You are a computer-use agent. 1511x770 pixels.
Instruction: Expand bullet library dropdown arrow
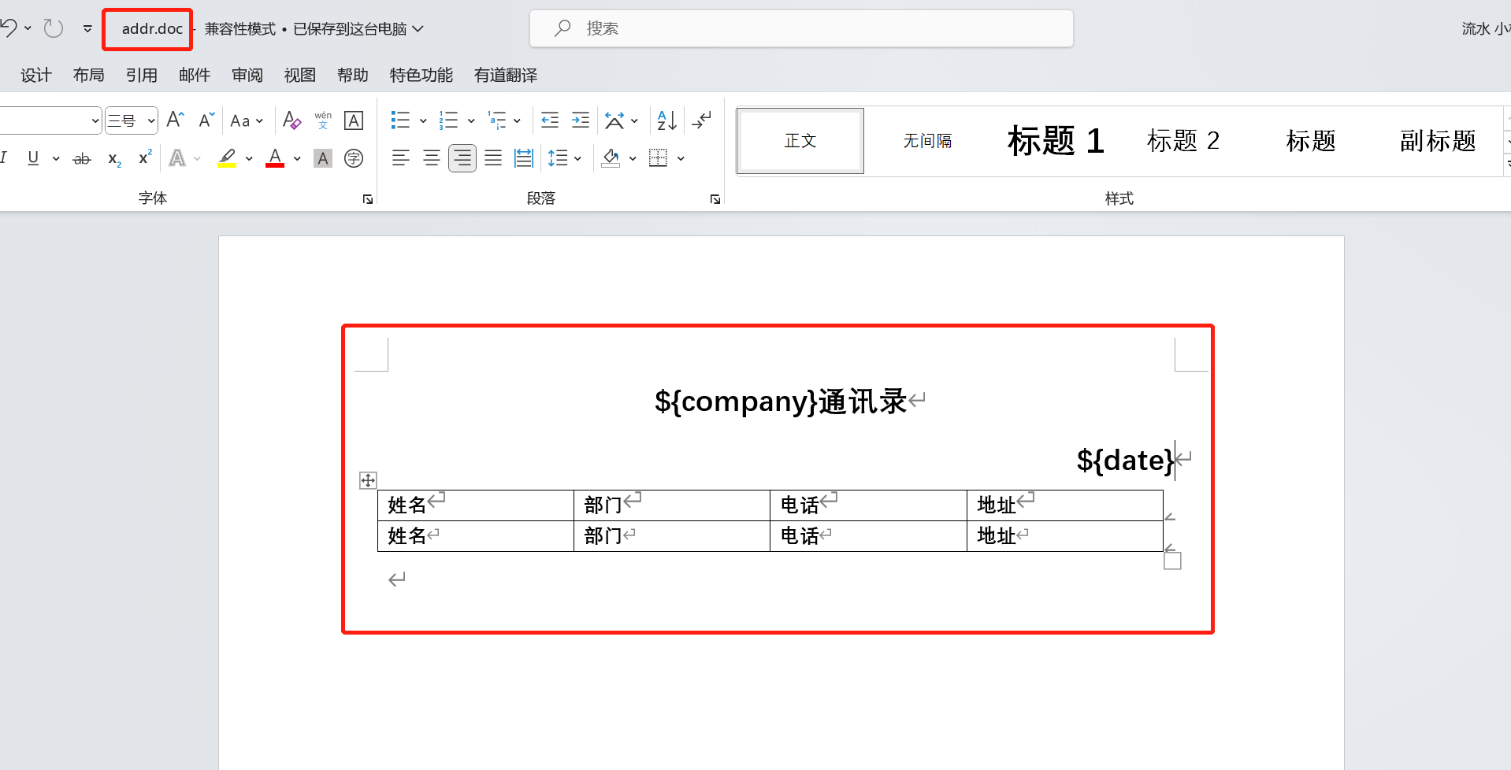click(x=423, y=120)
